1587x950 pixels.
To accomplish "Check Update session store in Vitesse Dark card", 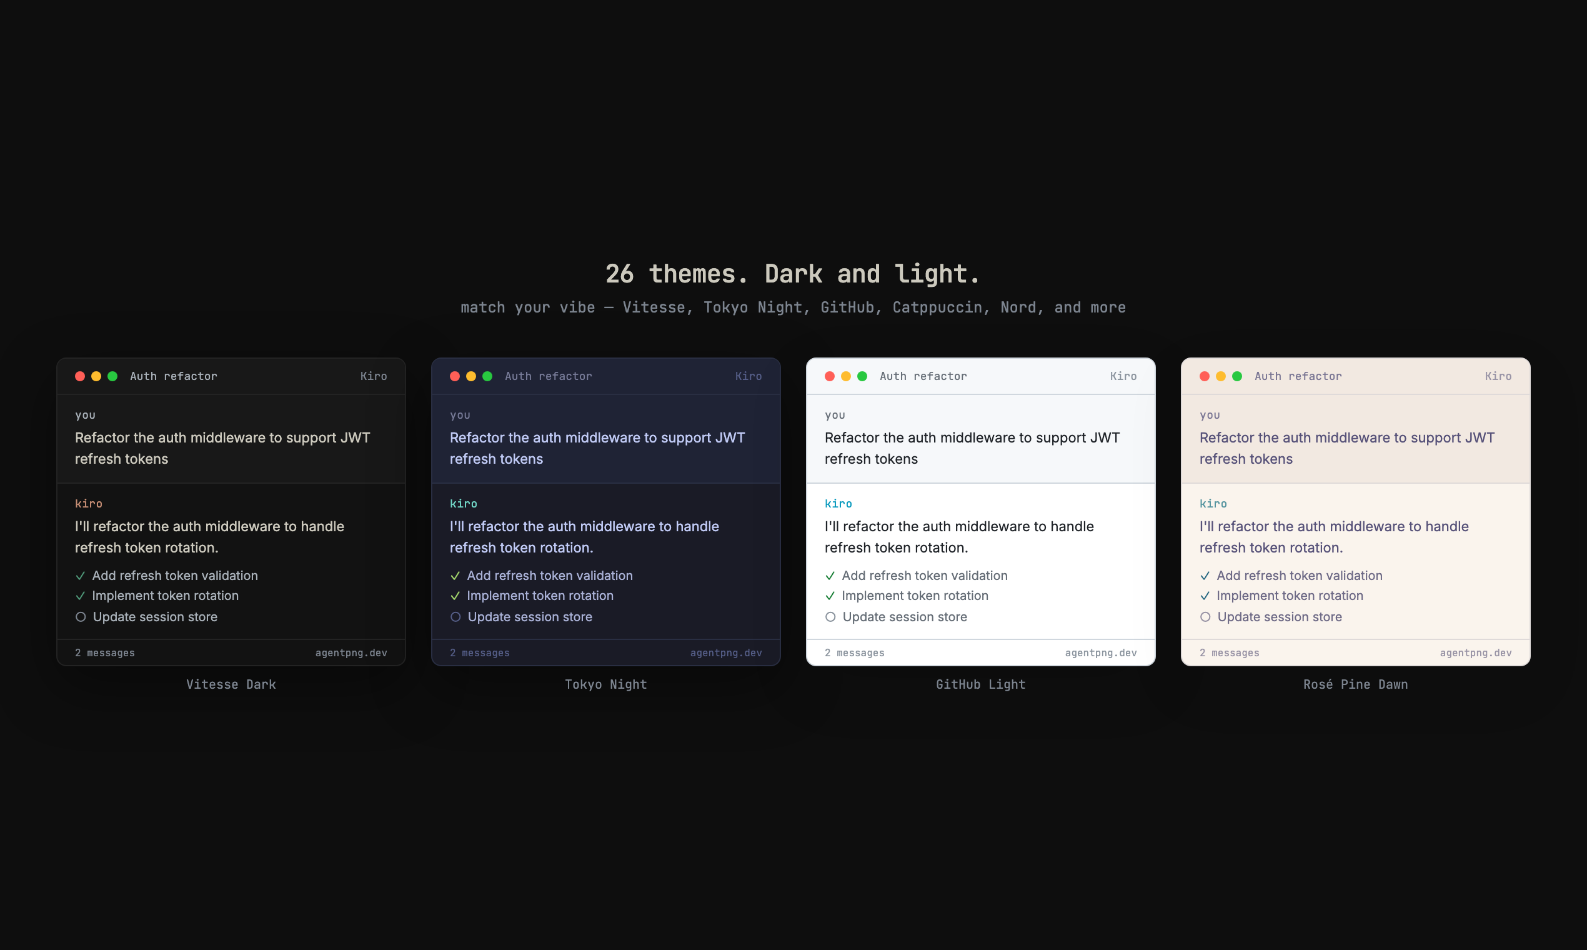I will coord(80,616).
